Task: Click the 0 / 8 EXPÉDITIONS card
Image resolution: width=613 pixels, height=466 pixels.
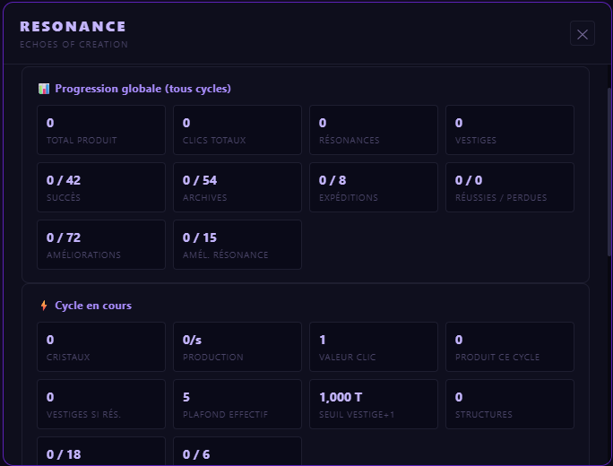Action: [374, 187]
